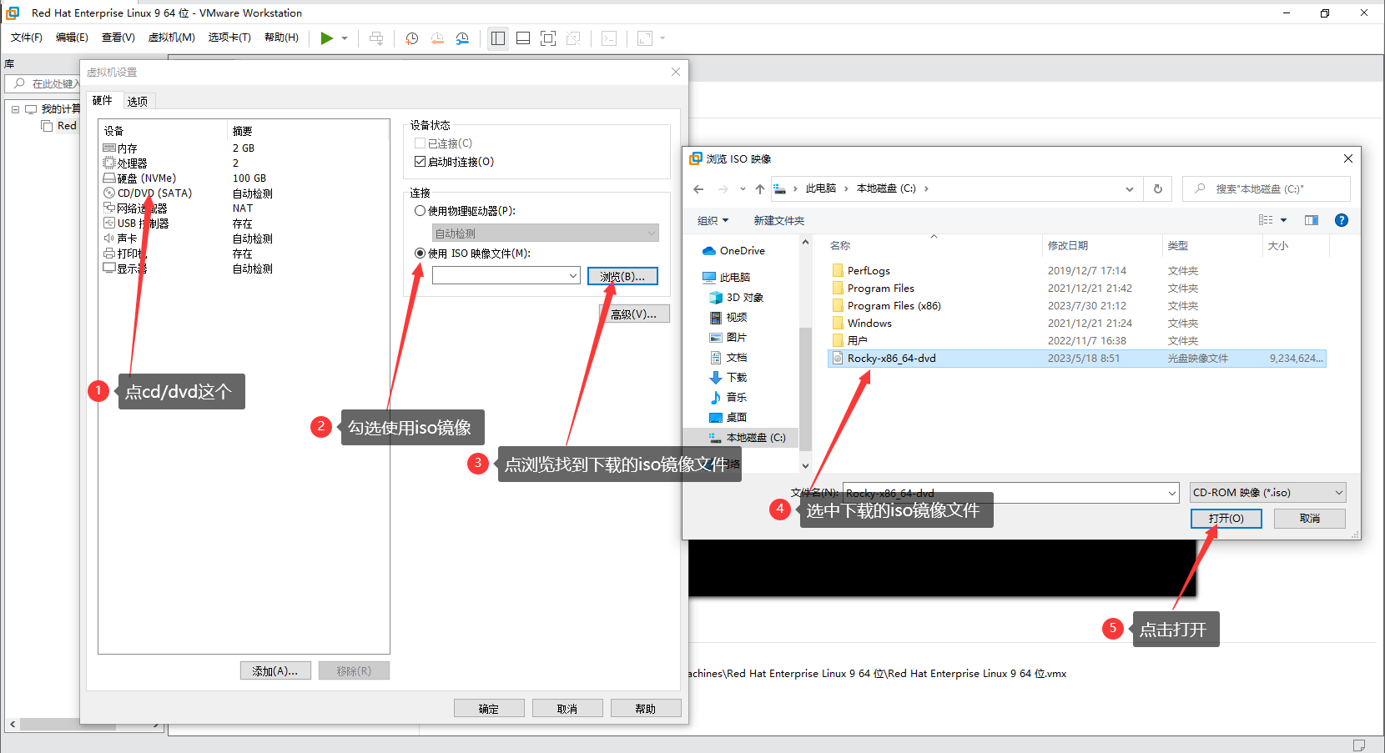Click the 打开(O) button
Image resolution: width=1385 pixels, height=753 pixels.
click(x=1226, y=519)
